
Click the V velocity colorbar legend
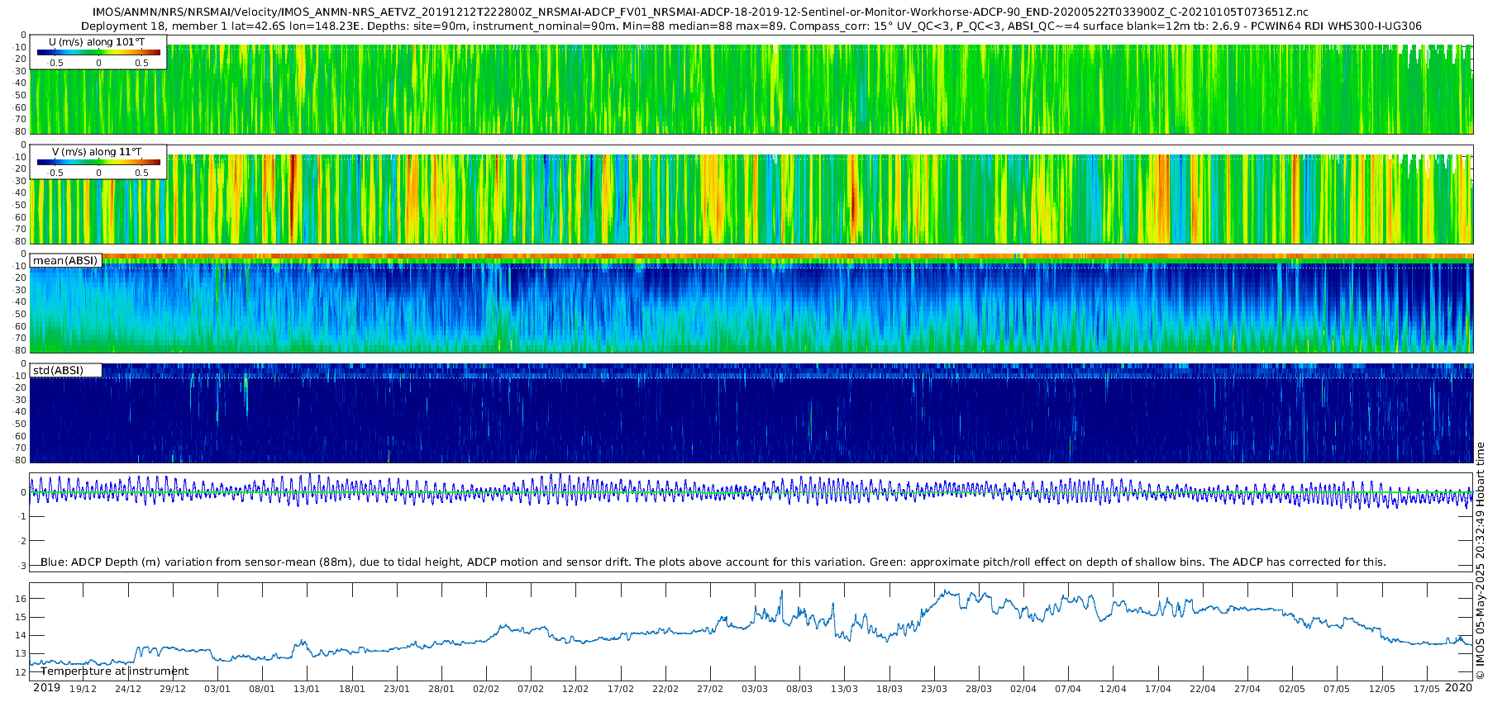(98, 162)
